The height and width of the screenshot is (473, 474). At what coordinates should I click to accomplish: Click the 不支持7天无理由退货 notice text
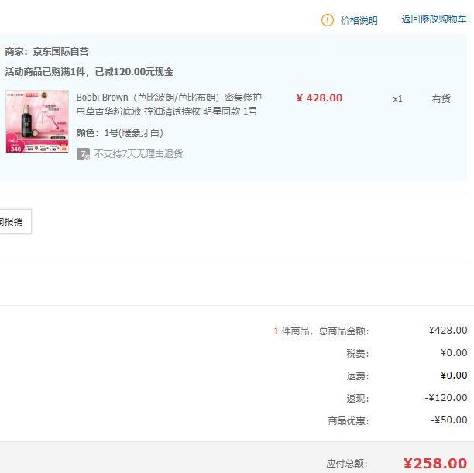[138, 154]
